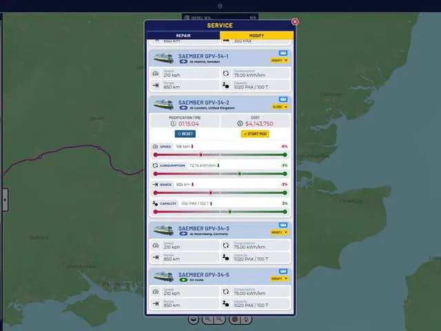
Task: Click the range arrow icon on GPV-34-5
Action: [x=156, y=303]
